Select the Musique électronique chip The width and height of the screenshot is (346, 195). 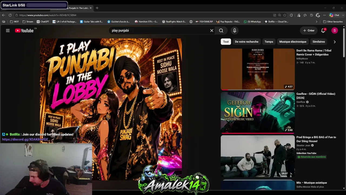coord(293,42)
